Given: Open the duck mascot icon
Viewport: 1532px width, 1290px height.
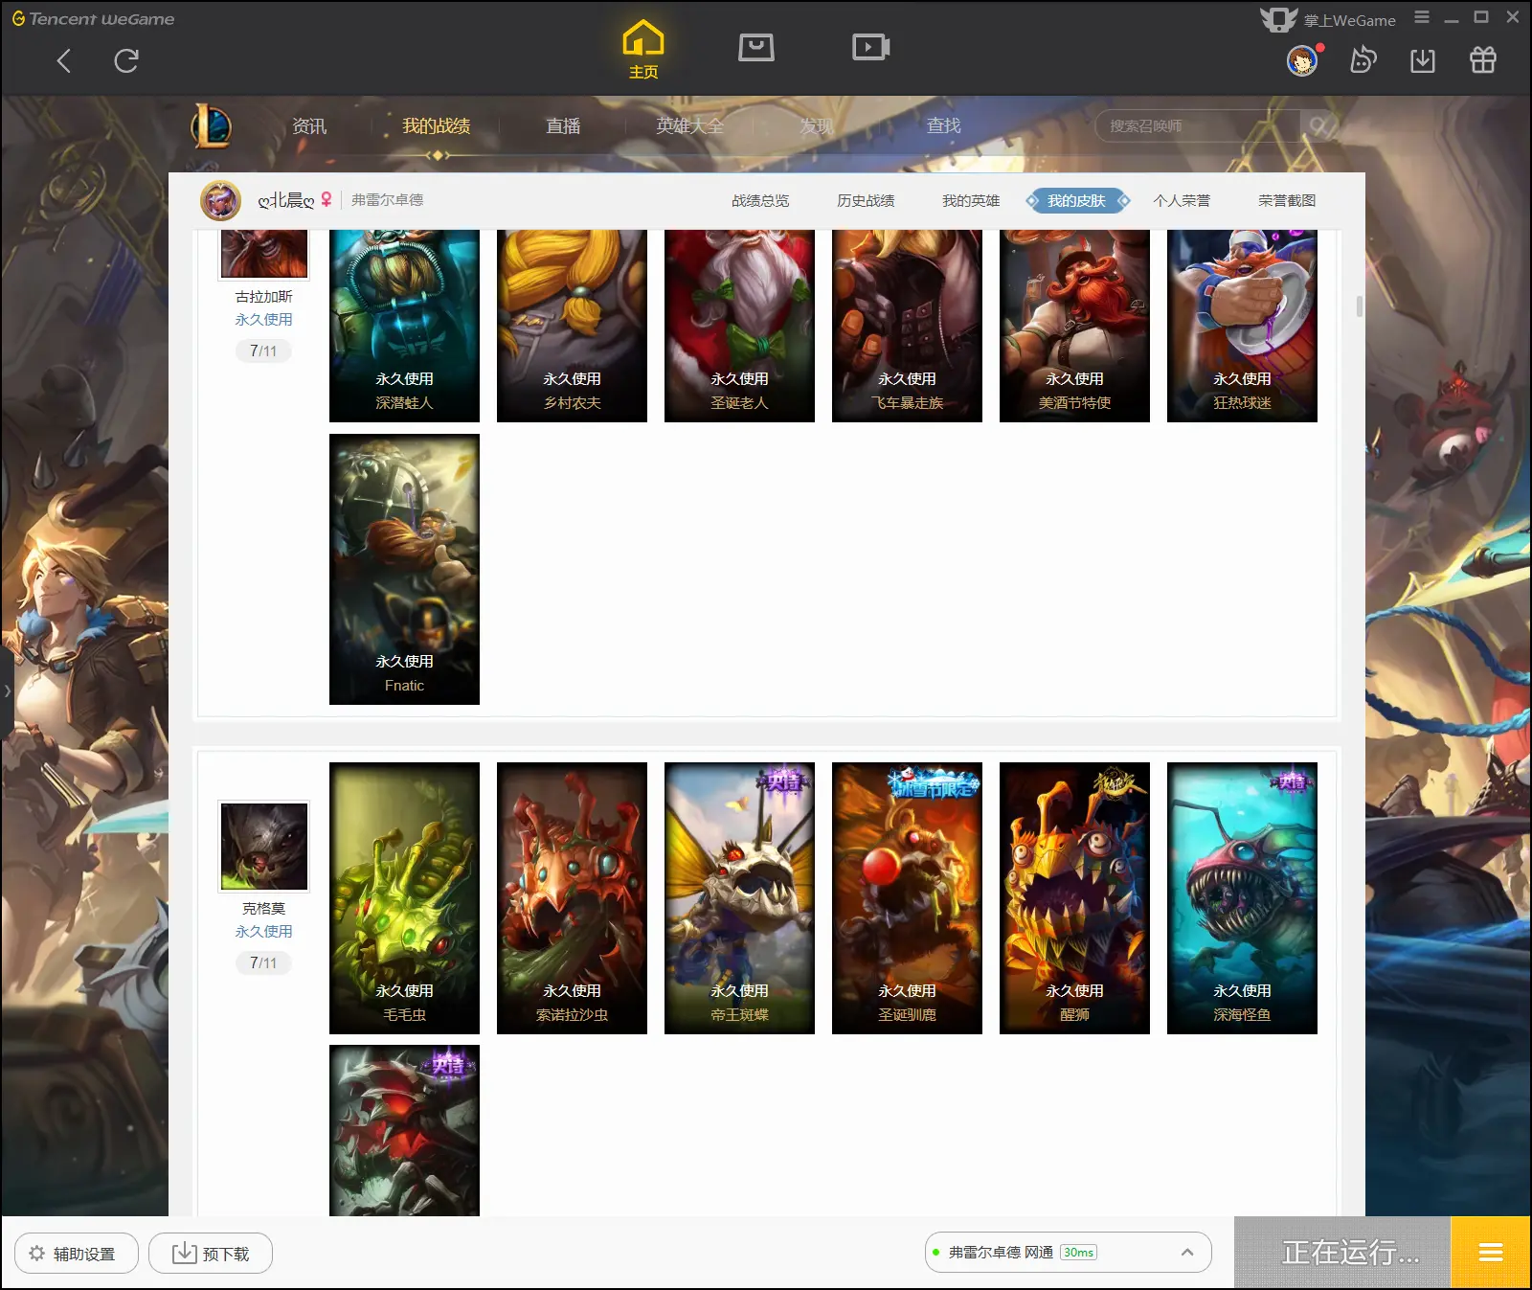Looking at the screenshot, I should pyautogui.click(x=1363, y=60).
